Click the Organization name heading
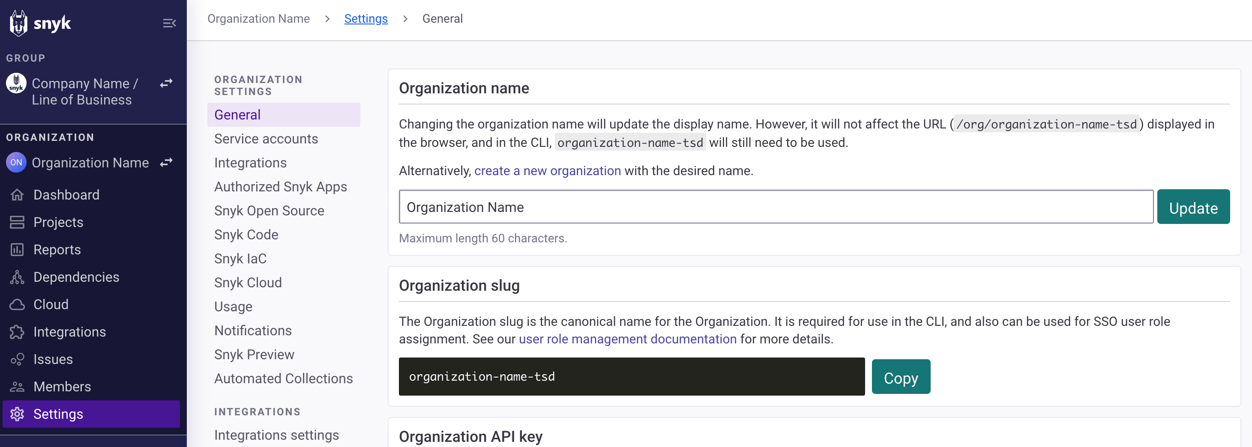 [x=464, y=89]
